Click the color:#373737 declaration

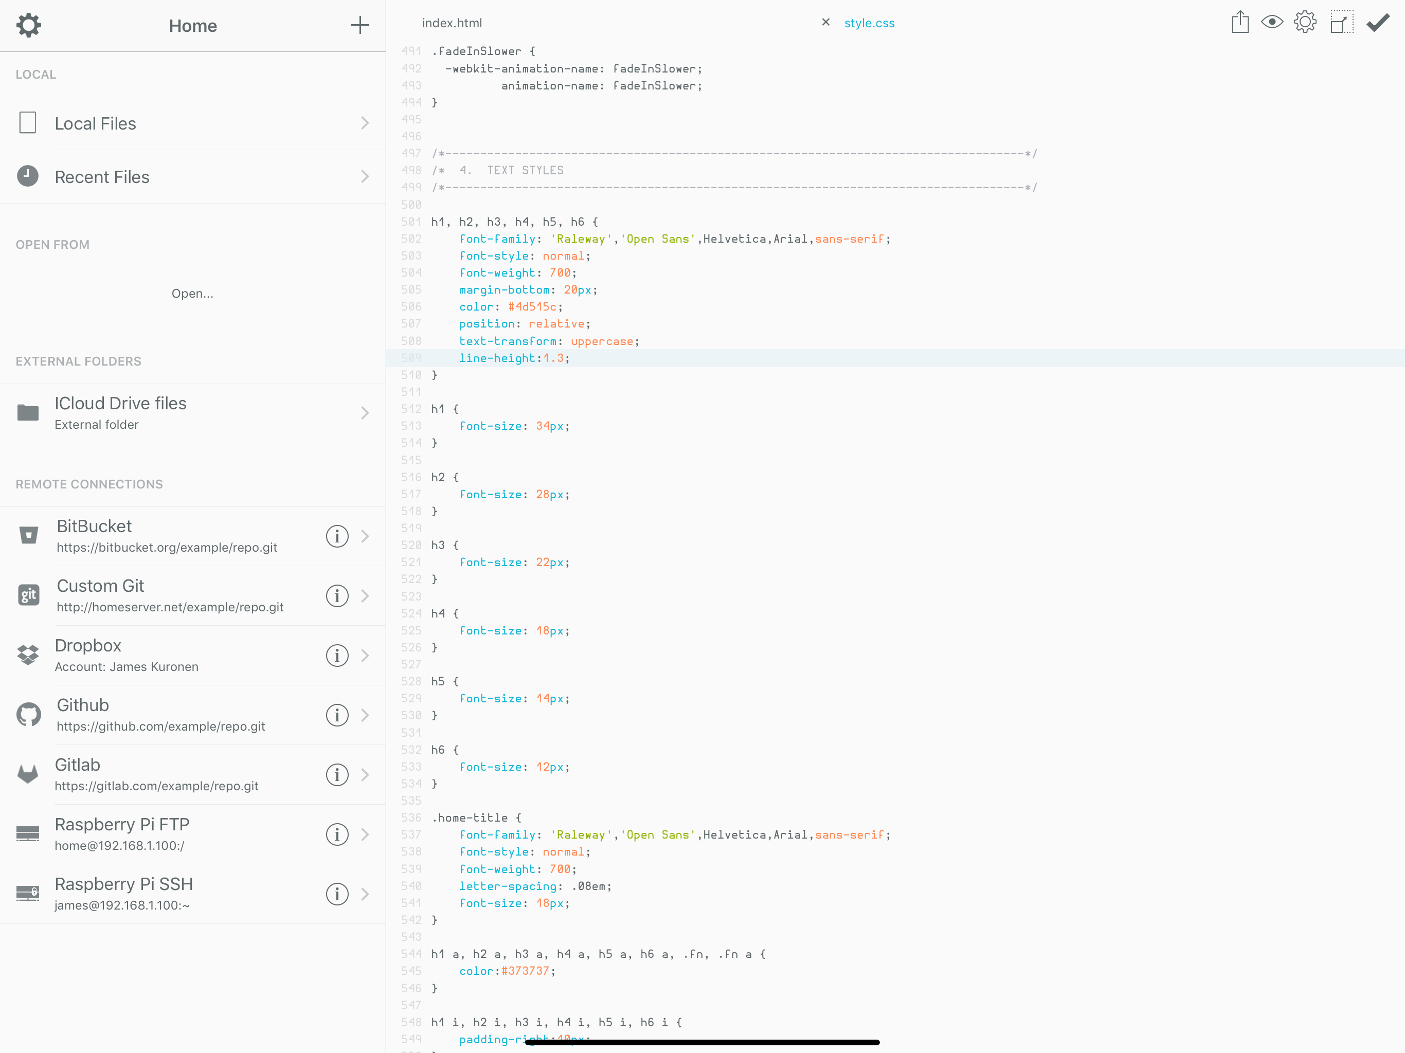(x=508, y=971)
